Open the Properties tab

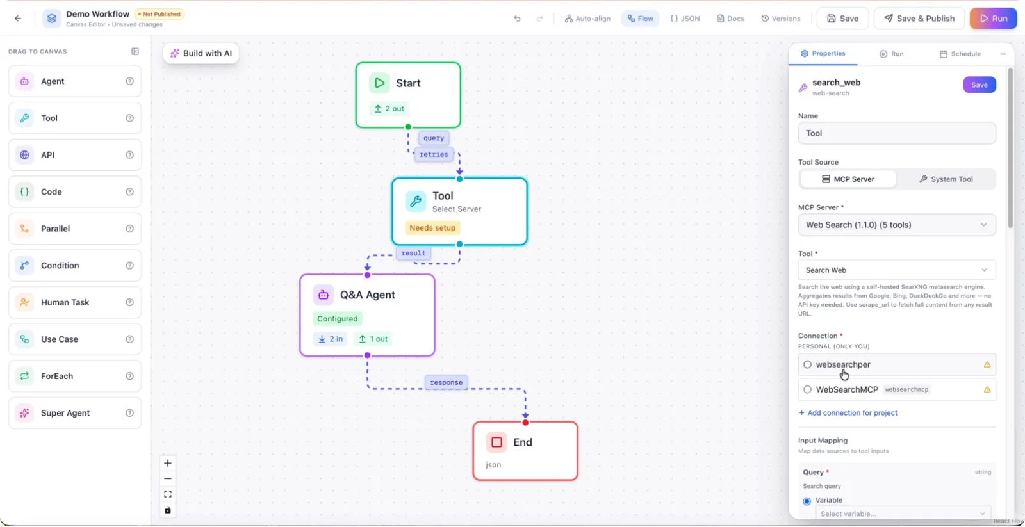click(823, 54)
